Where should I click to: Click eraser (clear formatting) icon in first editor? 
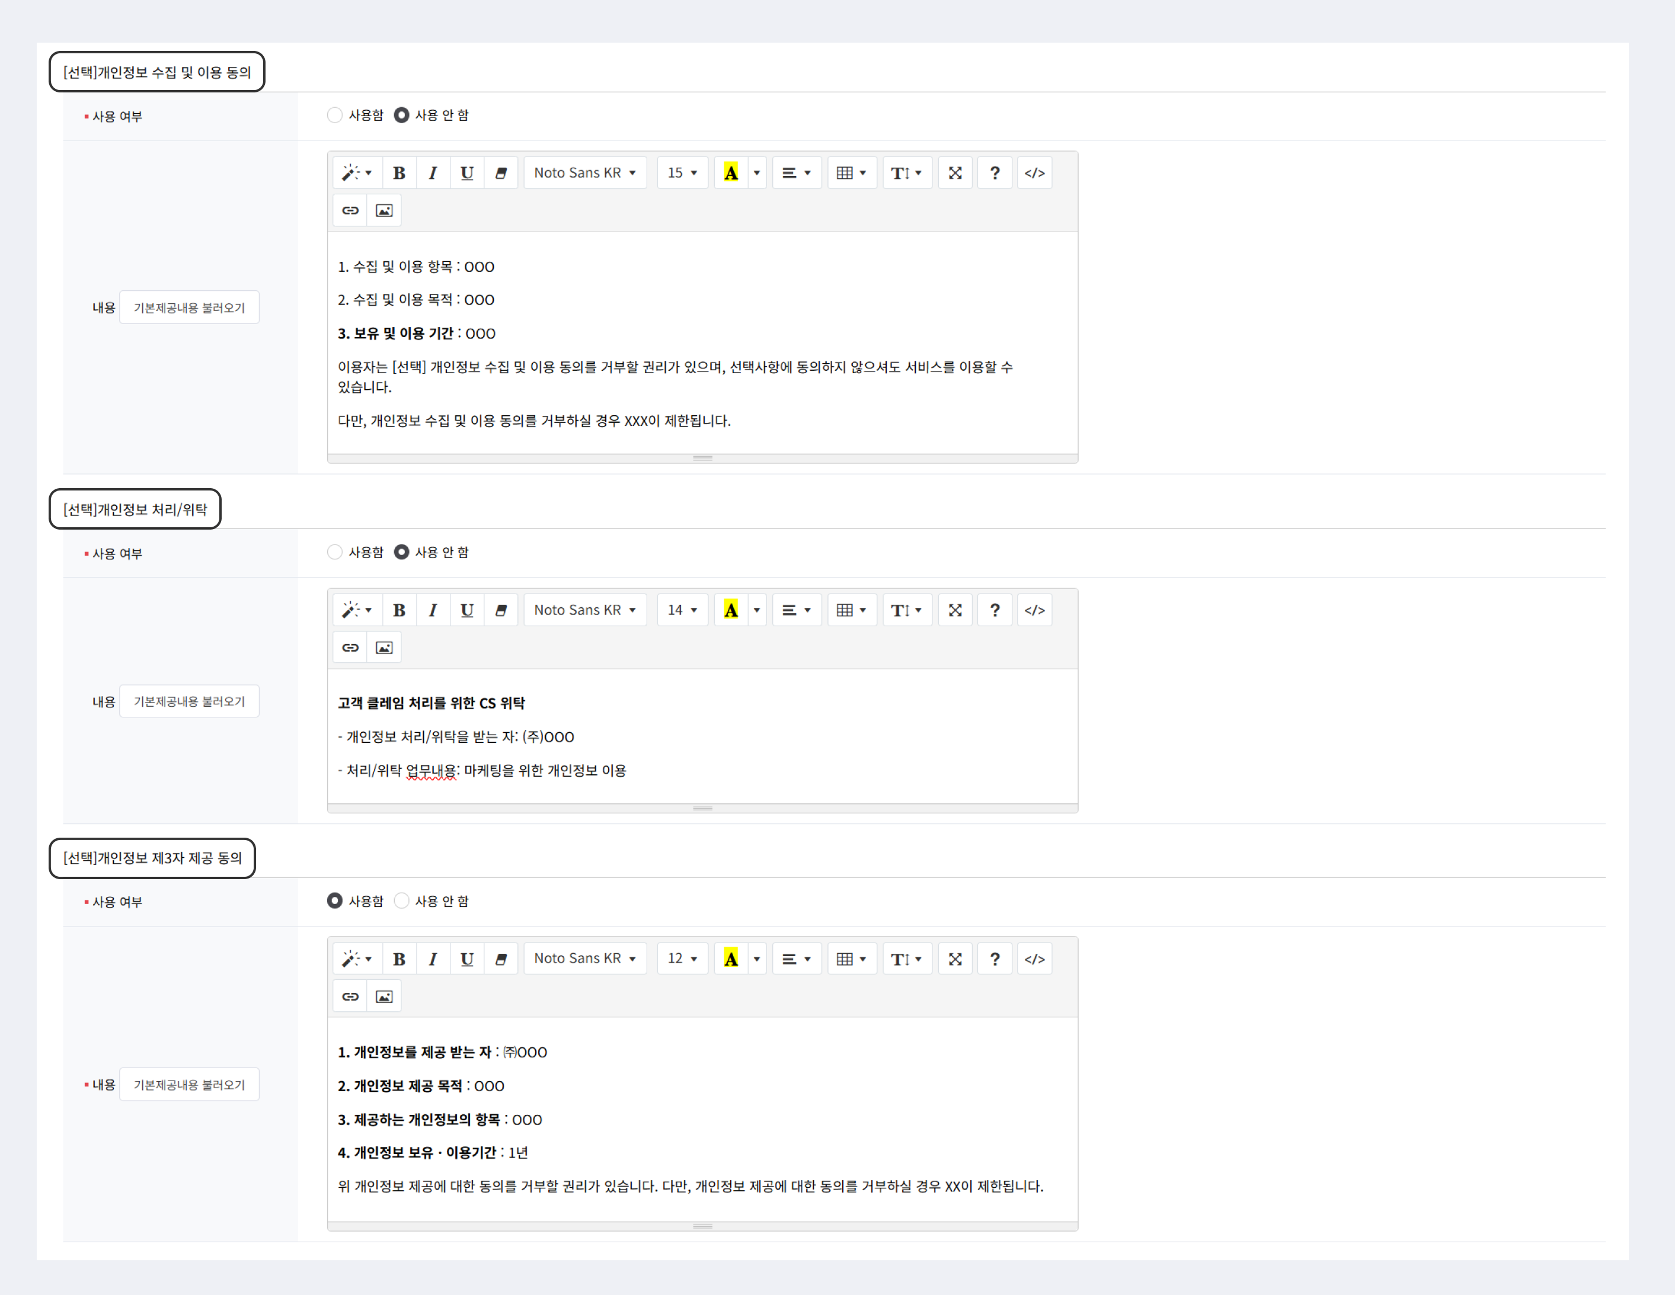point(501,174)
